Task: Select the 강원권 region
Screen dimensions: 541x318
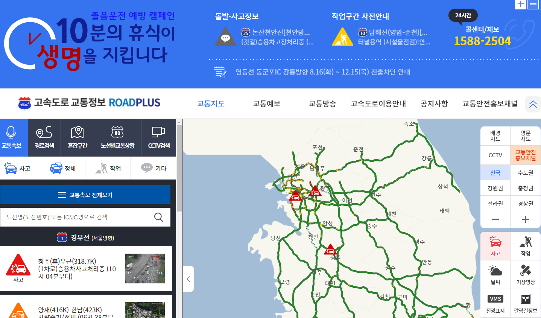Action: coord(495,188)
